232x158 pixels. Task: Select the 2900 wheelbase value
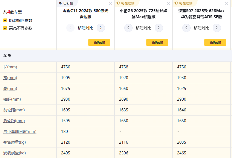click(x=181, y=99)
